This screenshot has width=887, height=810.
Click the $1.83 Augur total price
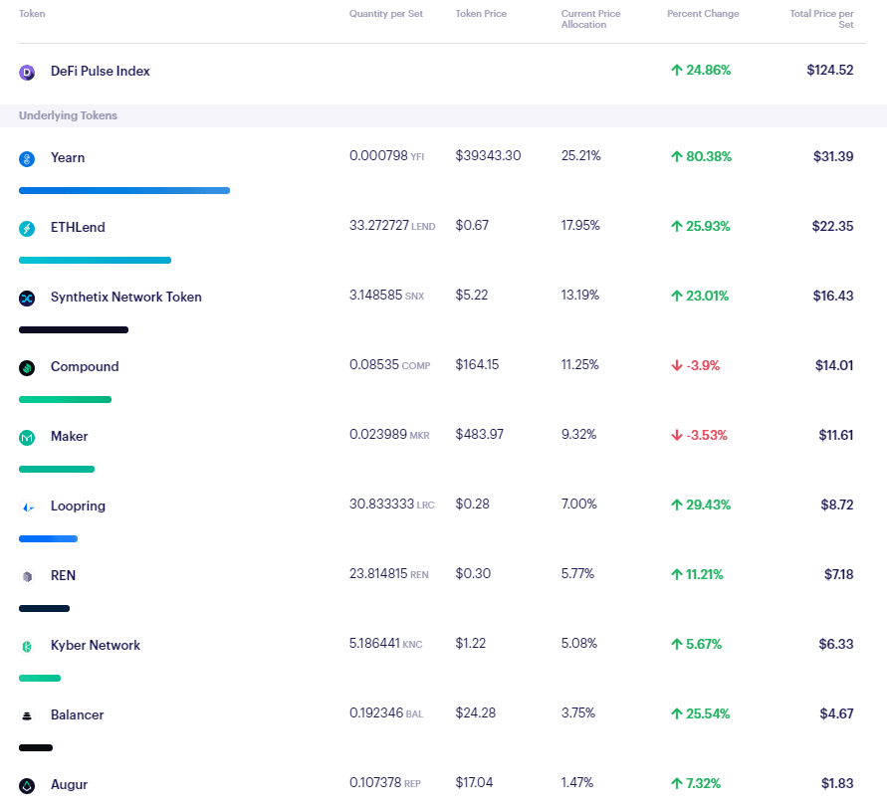837,783
